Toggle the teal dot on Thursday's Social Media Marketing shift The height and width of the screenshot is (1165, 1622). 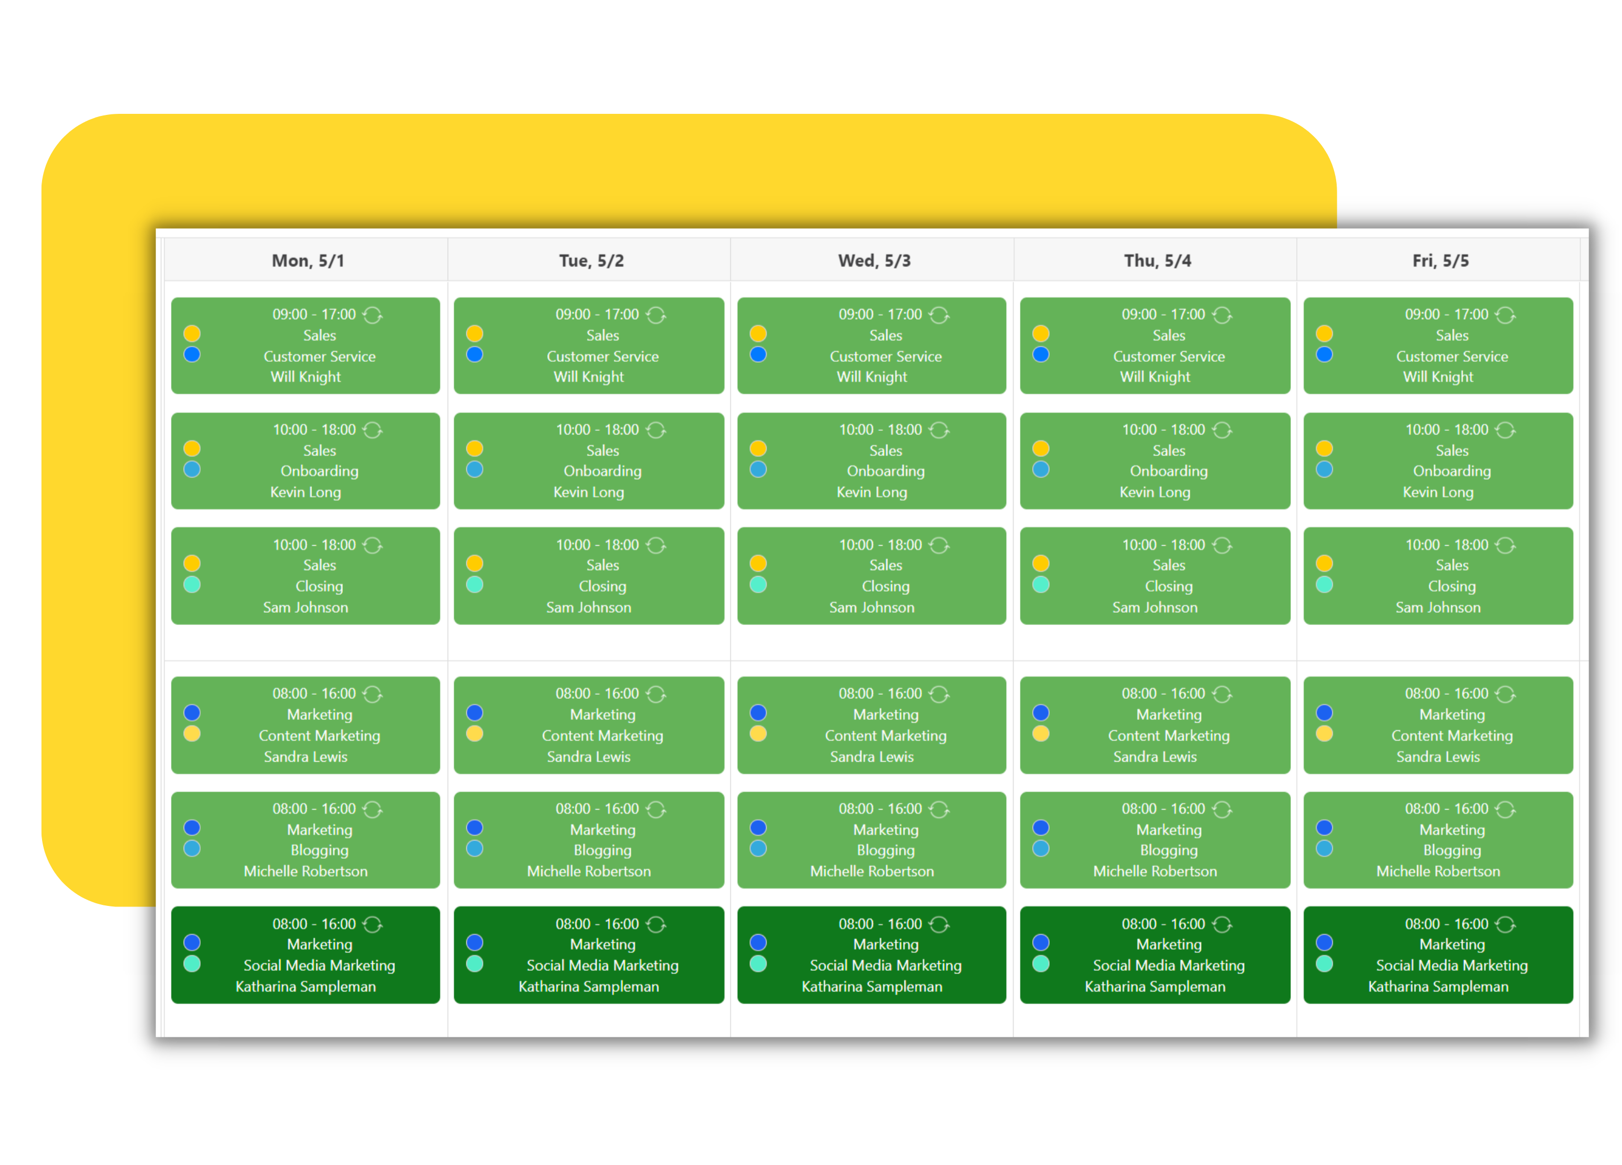point(1041,963)
